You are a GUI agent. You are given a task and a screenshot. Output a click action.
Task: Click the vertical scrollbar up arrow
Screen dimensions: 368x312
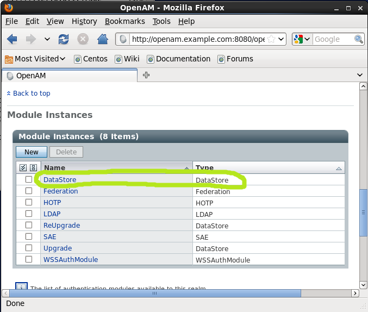coord(363,86)
